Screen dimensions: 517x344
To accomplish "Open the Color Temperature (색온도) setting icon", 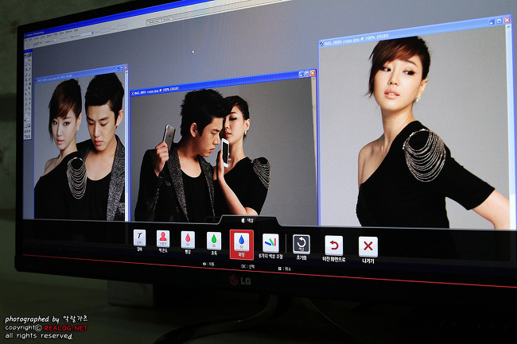I will 163,238.
